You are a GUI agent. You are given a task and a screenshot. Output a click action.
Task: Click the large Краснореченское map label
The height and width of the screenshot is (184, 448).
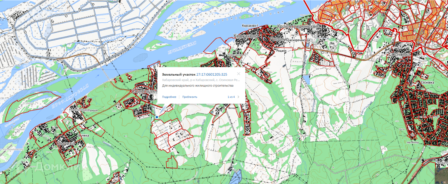(298, 27)
